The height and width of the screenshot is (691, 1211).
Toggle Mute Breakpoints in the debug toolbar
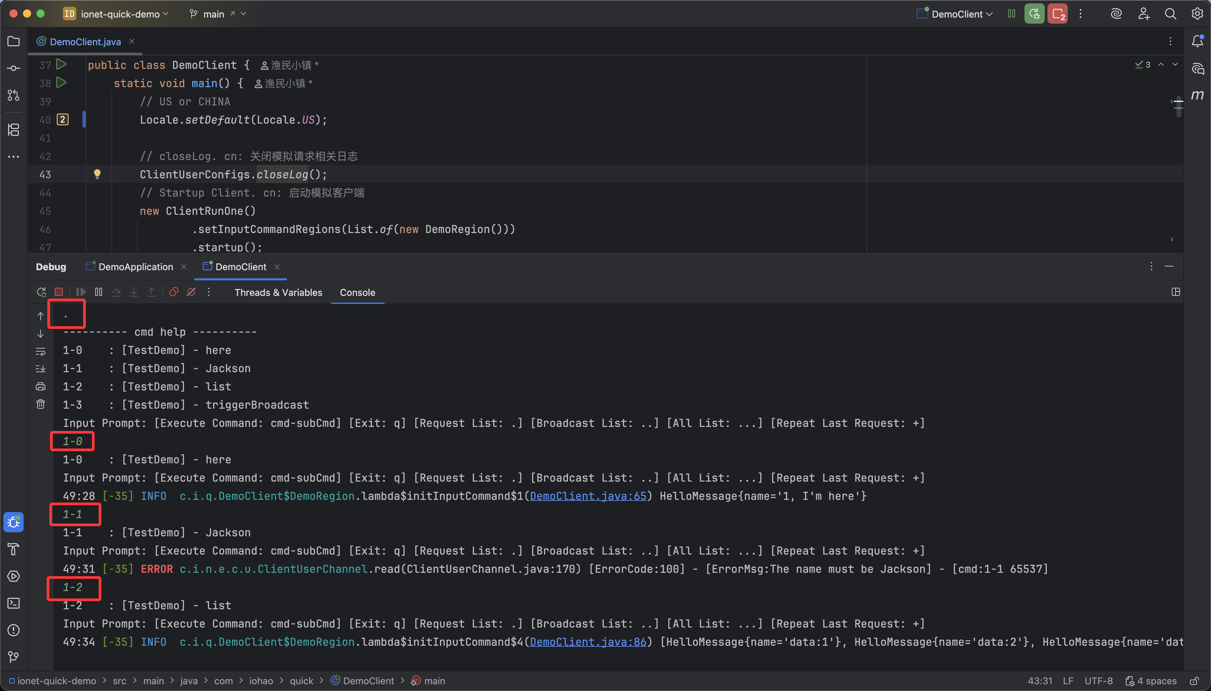pyautogui.click(x=191, y=292)
